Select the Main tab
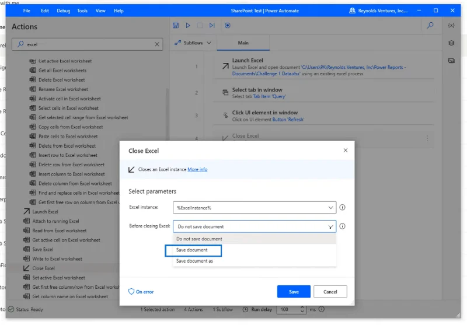Image resolution: width=467 pixels, height=325 pixels. (243, 43)
